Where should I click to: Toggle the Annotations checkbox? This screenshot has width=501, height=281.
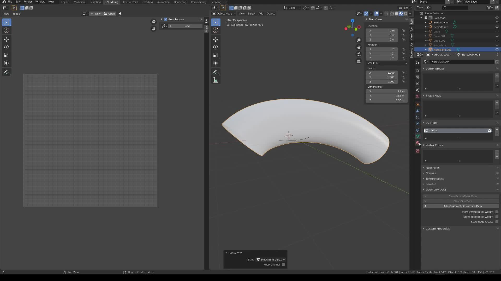(x=165, y=19)
